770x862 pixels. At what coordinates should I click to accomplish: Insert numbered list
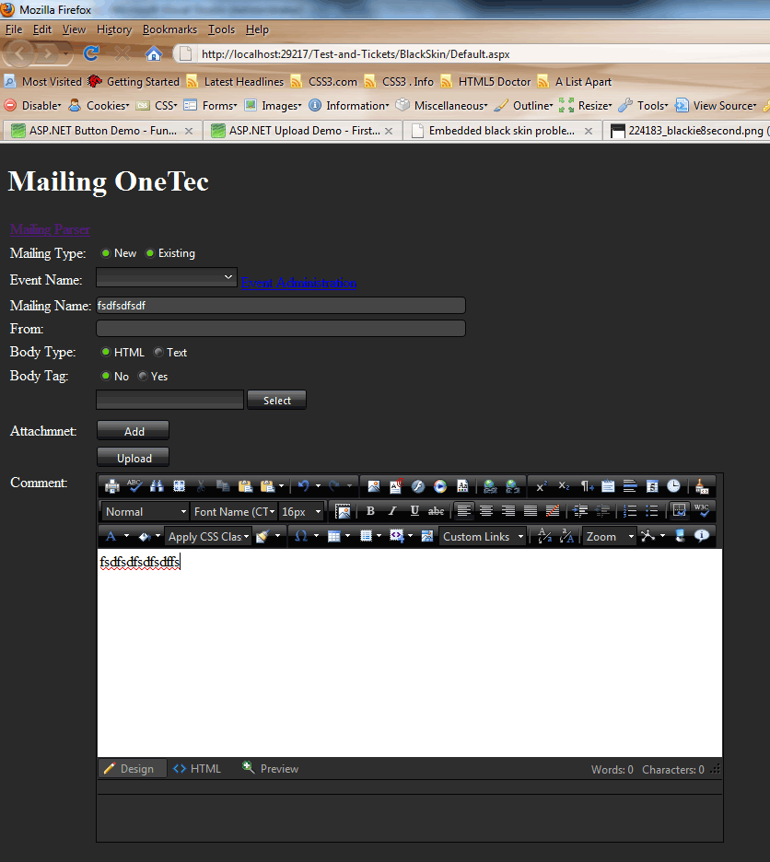[630, 511]
